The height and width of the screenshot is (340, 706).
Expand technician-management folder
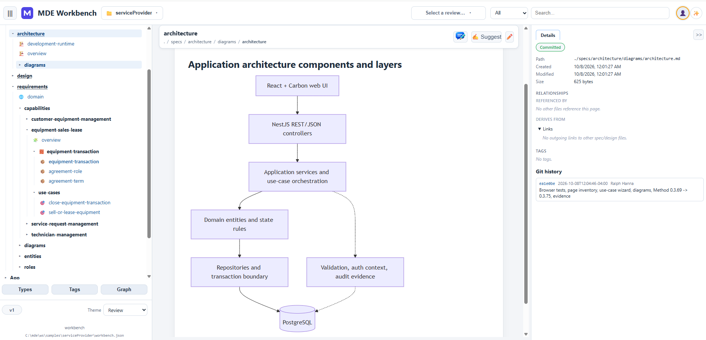click(x=27, y=234)
